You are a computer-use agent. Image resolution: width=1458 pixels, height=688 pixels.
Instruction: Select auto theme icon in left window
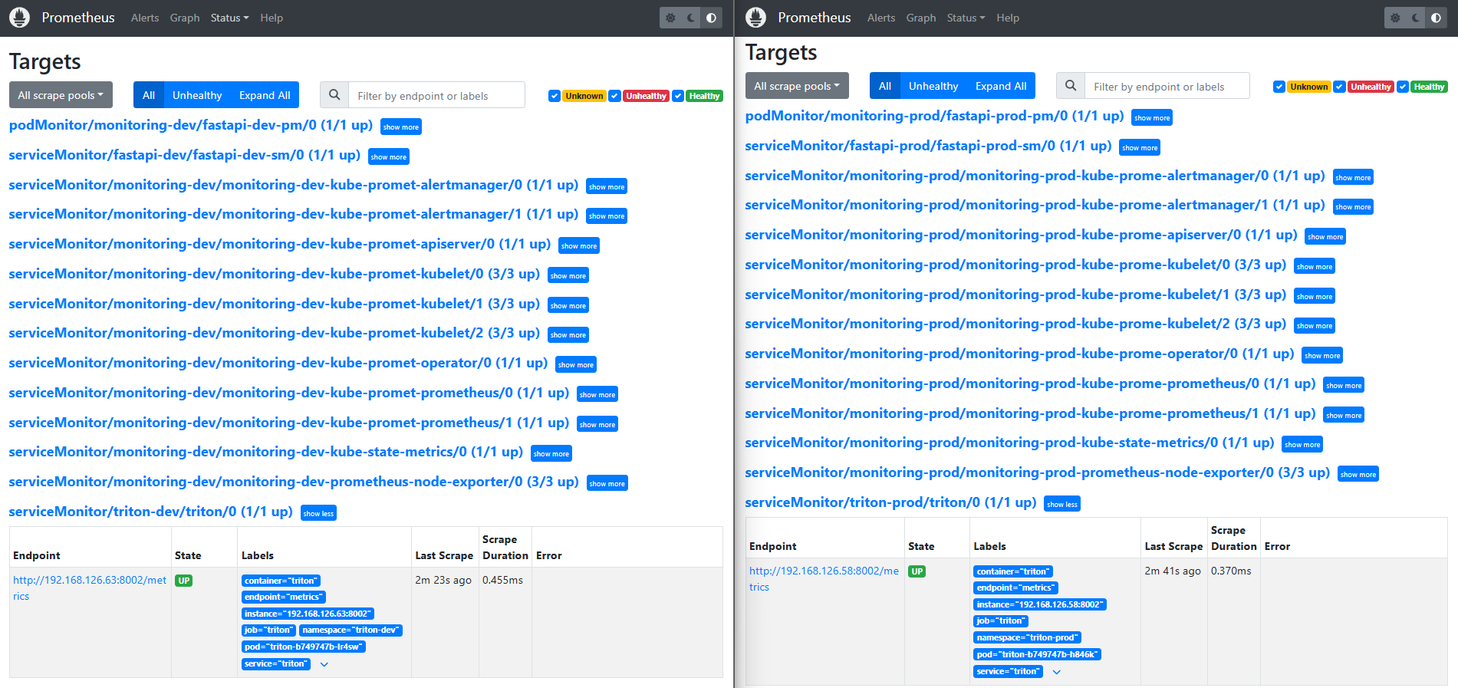coord(712,18)
